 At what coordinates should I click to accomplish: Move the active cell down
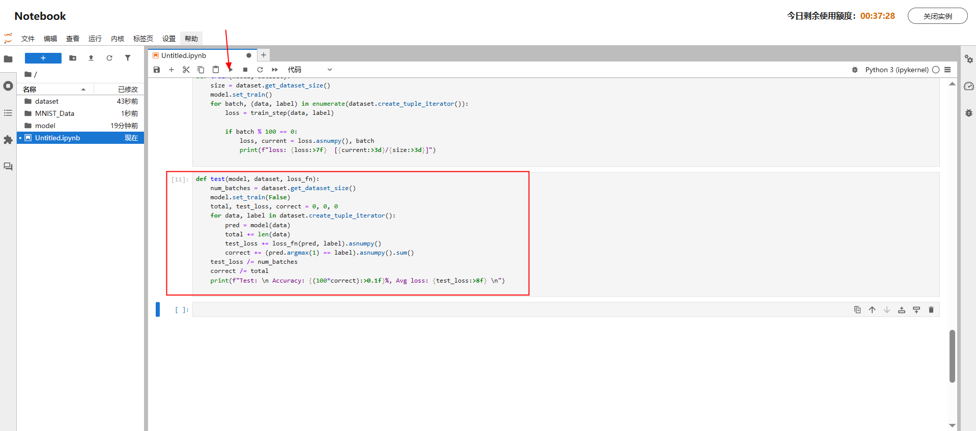click(x=887, y=310)
